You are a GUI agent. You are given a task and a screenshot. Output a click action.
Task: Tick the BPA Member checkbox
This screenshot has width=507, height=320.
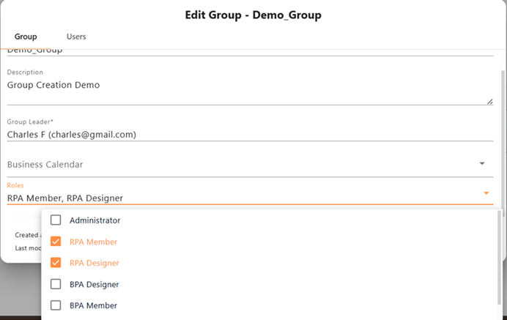click(x=56, y=305)
